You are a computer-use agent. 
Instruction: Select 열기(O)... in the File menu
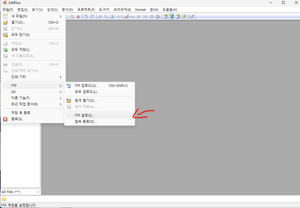tap(33, 22)
